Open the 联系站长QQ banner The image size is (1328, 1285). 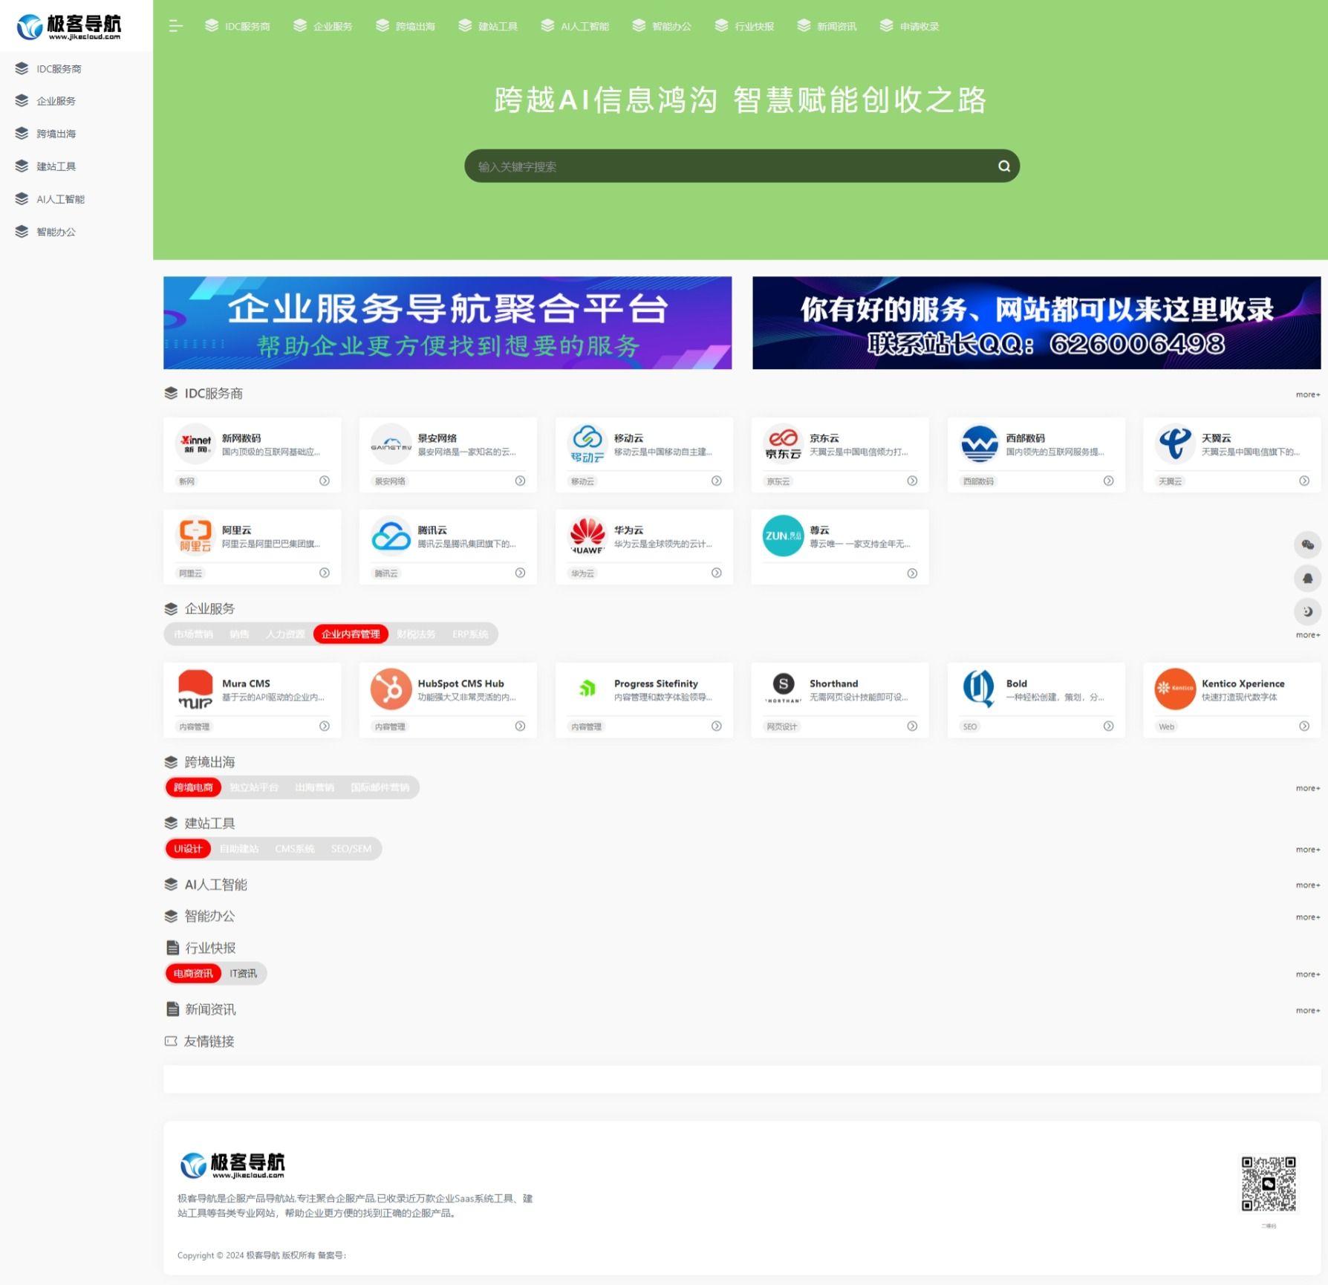1036,323
